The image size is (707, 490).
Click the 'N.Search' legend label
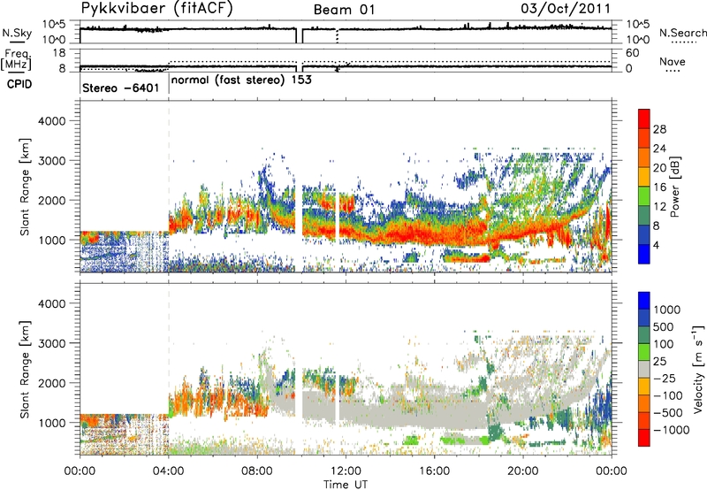pyautogui.click(x=682, y=33)
